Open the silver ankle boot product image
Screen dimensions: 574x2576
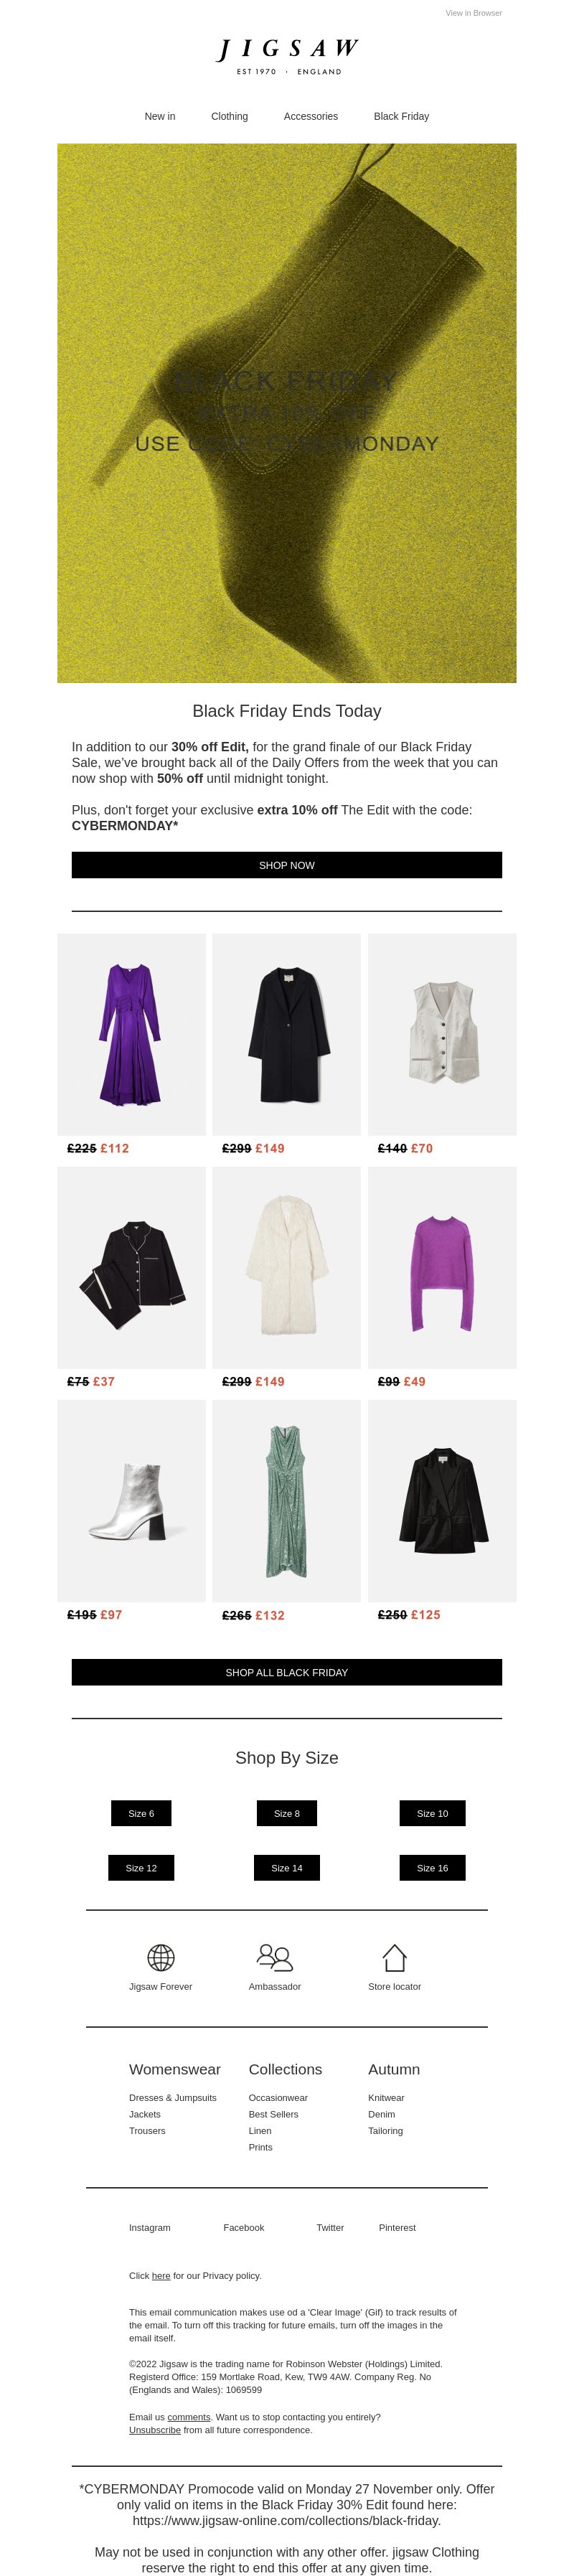(131, 1500)
